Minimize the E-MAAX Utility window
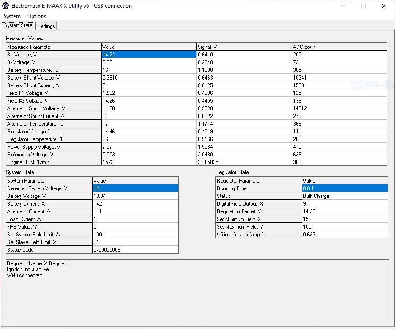This screenshot has width=395, height=329. [x=341, y=6]
